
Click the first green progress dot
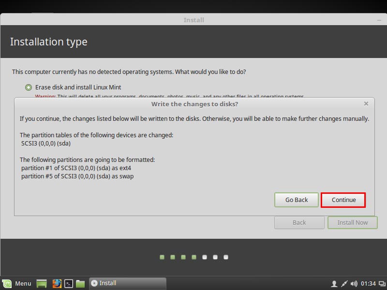pos(162,257)
